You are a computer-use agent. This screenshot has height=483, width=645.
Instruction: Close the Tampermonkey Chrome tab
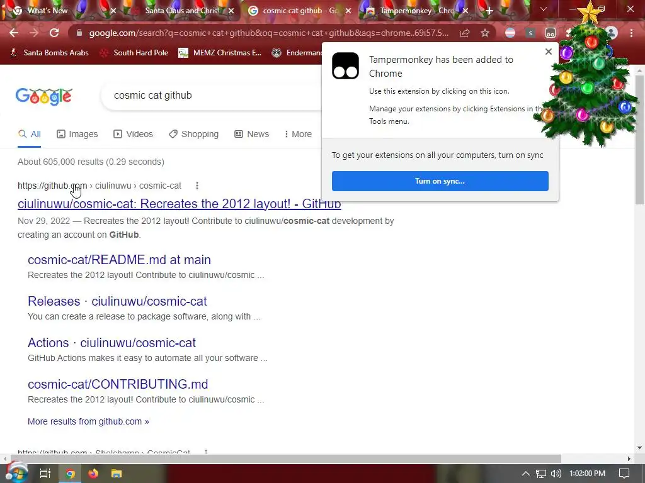click(x=465, y=11)
